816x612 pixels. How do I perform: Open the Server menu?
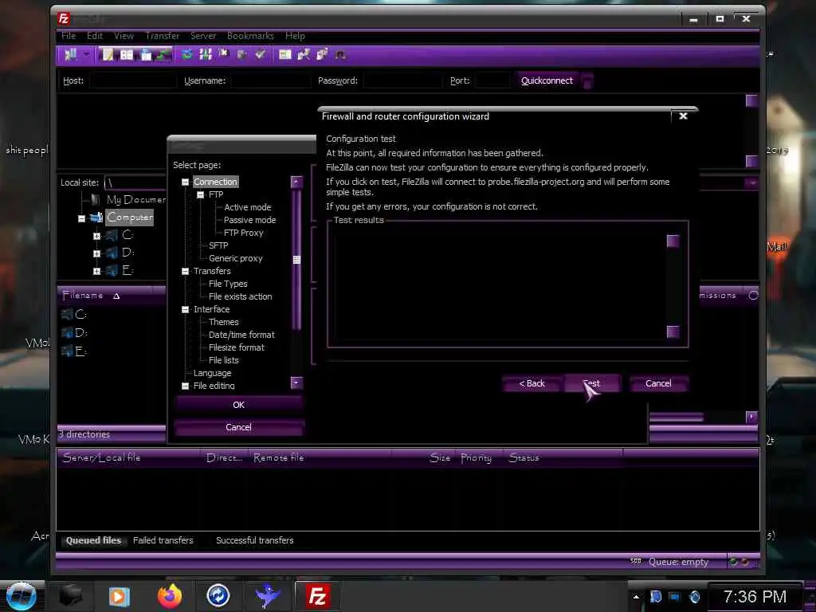(203, 36)
